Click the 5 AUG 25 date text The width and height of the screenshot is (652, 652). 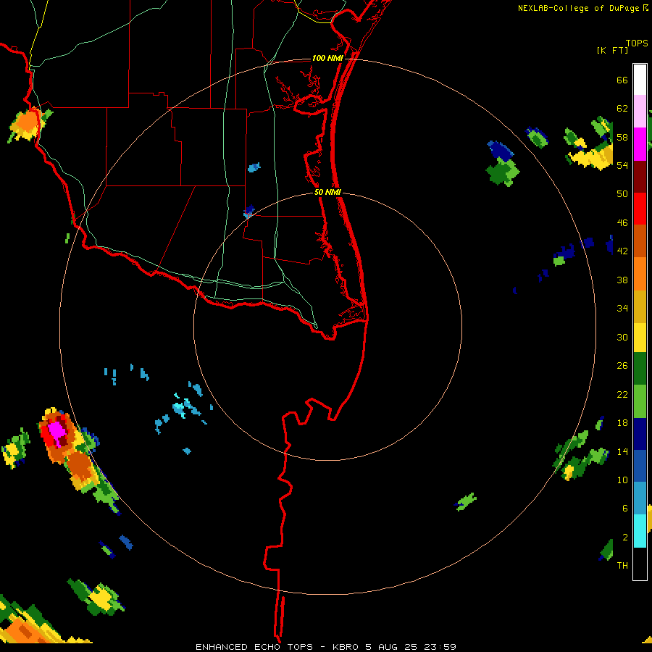[391, 647]
